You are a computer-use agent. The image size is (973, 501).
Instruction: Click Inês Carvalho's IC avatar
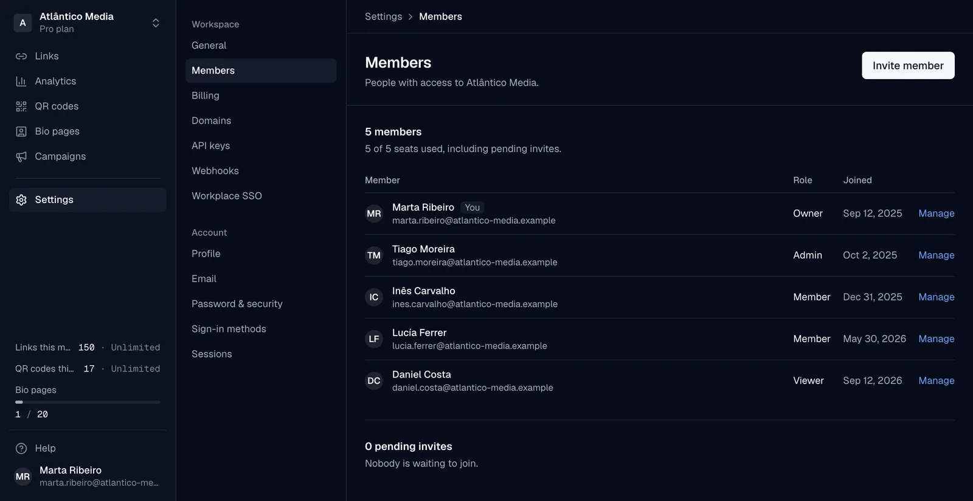tap(374, 297)
